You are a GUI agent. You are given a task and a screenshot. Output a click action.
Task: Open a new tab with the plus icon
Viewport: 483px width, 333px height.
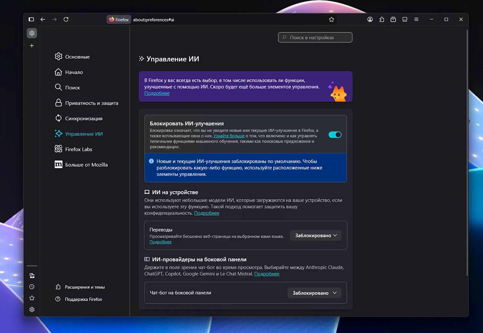[32, 46]
